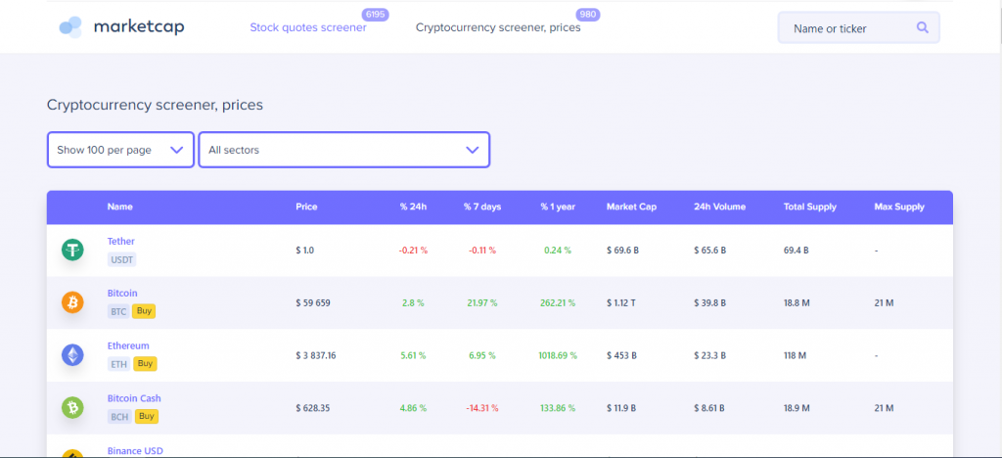Viewport: 1002px width, 458px height.
Task: Click Bitcoin's total supply 18.8 M
Action: click(797, 302)
